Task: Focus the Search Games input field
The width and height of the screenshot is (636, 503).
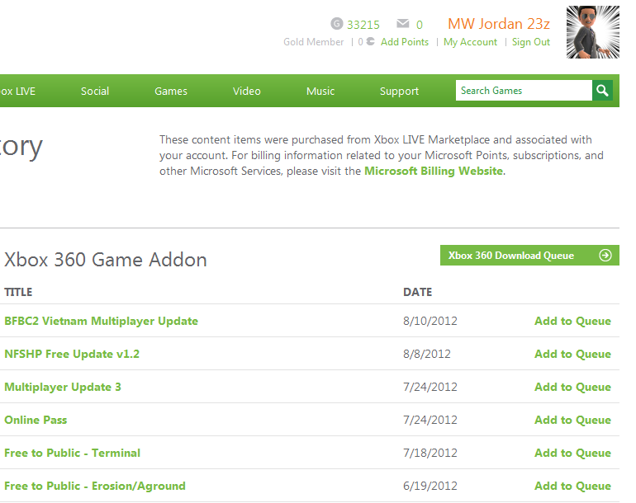Action: [x=524, y=91]
